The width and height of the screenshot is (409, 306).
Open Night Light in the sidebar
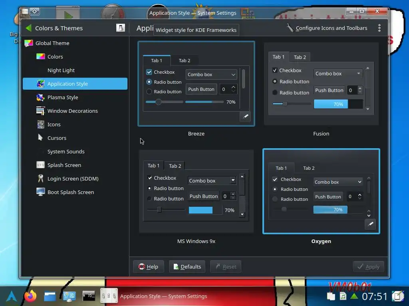pos(75,70)
